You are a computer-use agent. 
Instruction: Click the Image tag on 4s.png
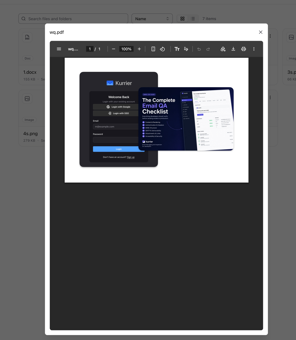(29, 120)
